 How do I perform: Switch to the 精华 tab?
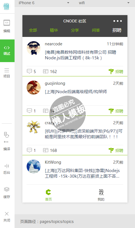point(54,30)
